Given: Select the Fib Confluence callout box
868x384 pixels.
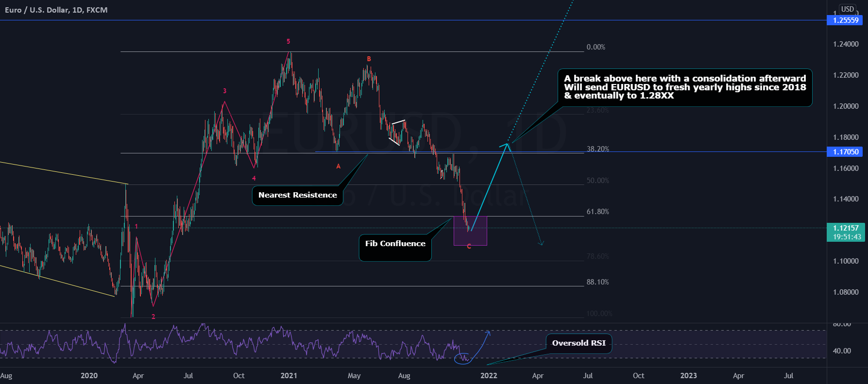Looking at the screenshot, I should click(x=395, y=248).
